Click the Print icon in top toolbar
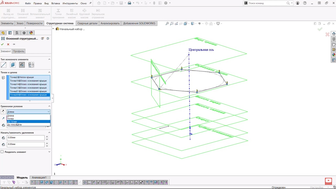The height and width of the screenshot is (189, 336). coord(129,3)
